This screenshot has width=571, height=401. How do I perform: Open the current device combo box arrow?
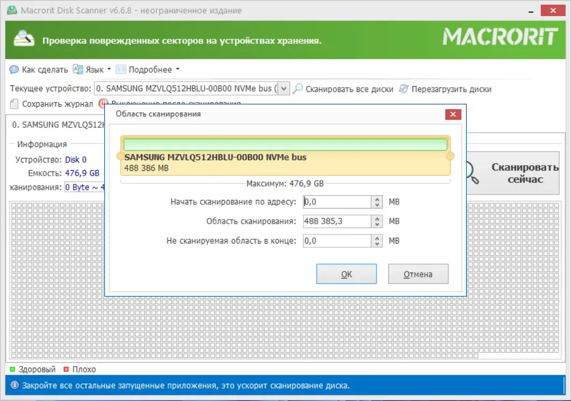284,89
